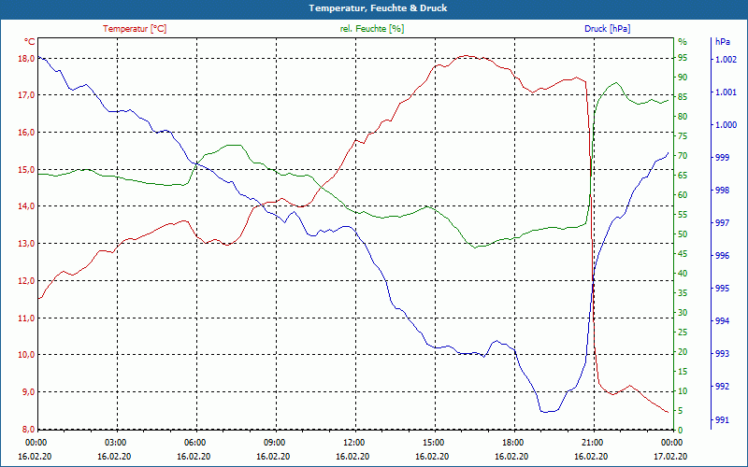Click the "16,0" temperature axis value
This screenshot has height=467, width=748.
(27, 132)
